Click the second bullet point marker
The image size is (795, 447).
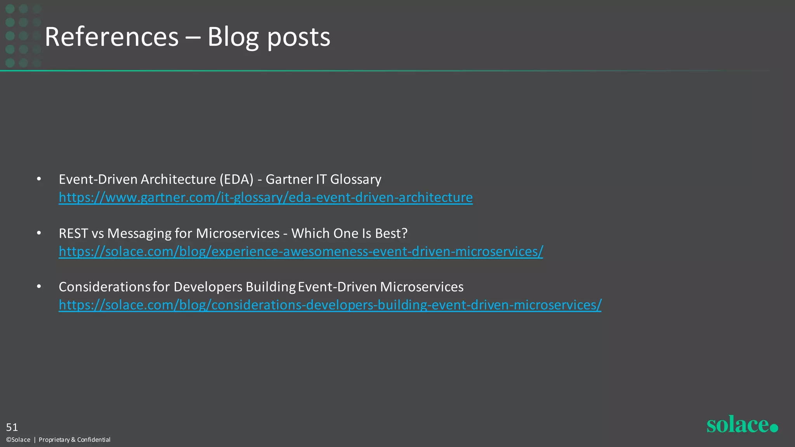coord(39,233)
